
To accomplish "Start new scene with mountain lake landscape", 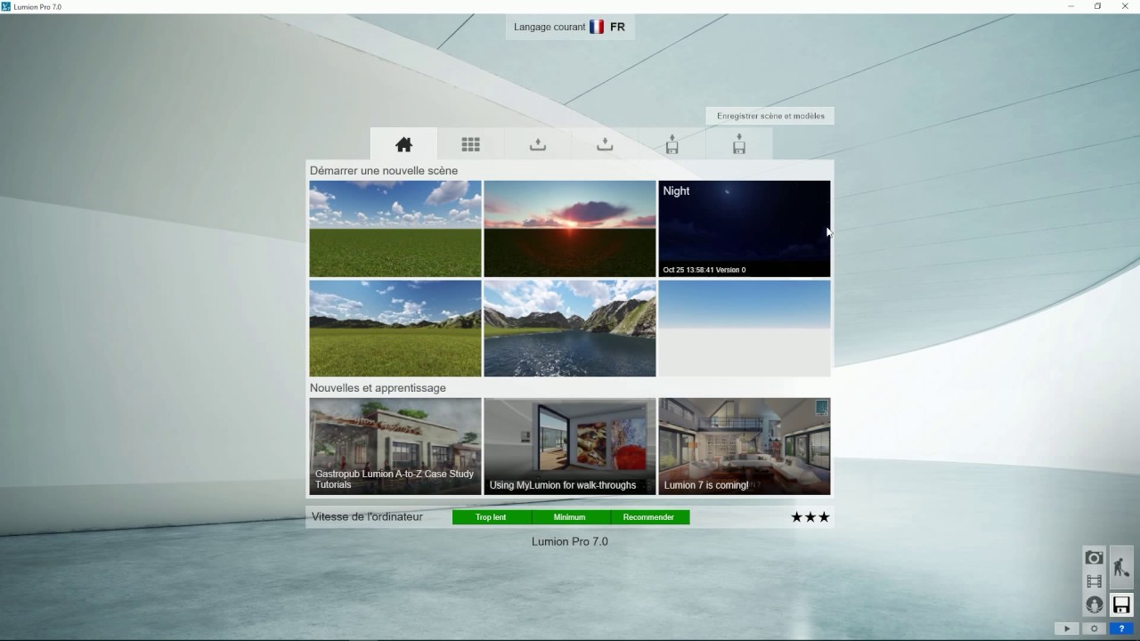I will tap(570, 329).
